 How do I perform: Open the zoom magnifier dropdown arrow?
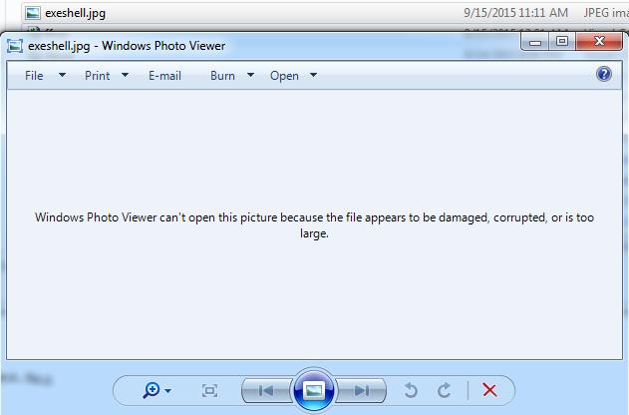(x=168, y=390)
